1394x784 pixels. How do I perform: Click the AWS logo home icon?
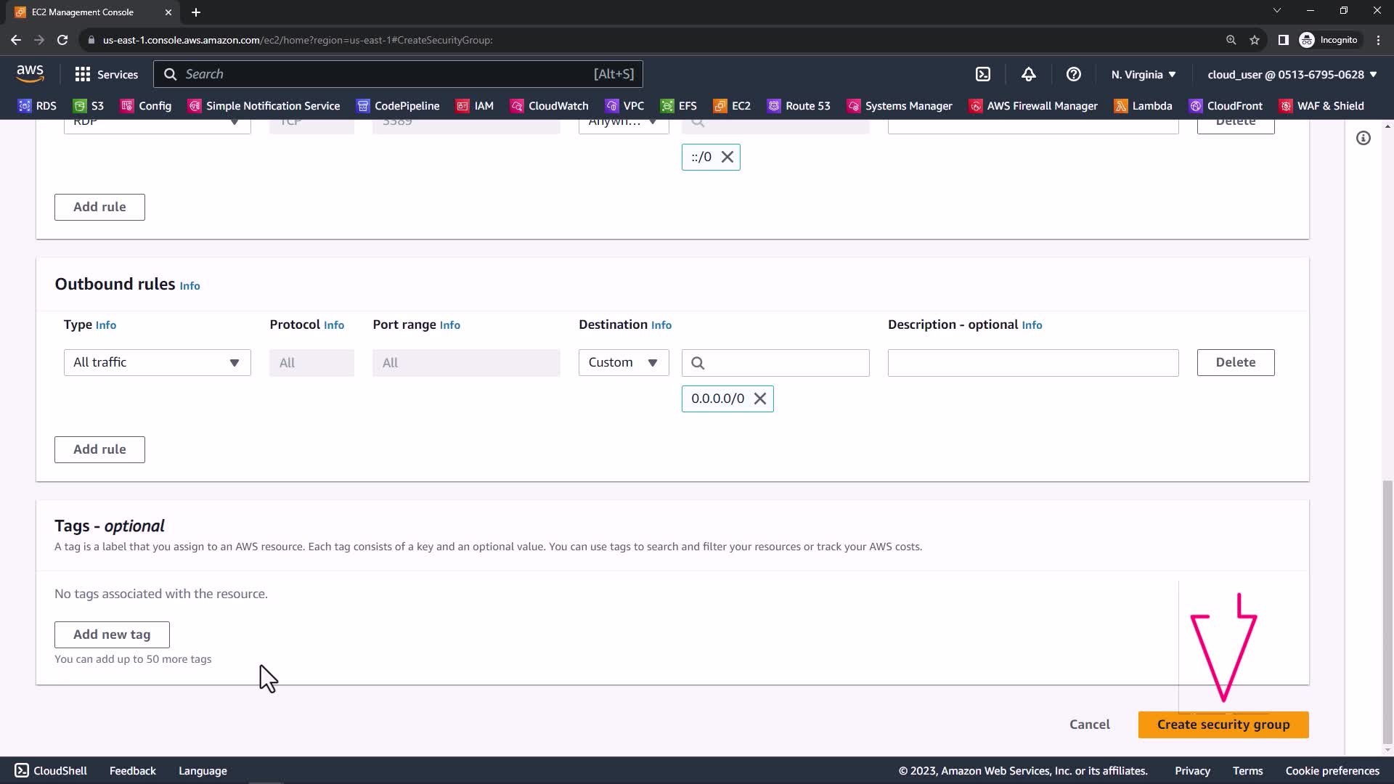click(30, 73)
